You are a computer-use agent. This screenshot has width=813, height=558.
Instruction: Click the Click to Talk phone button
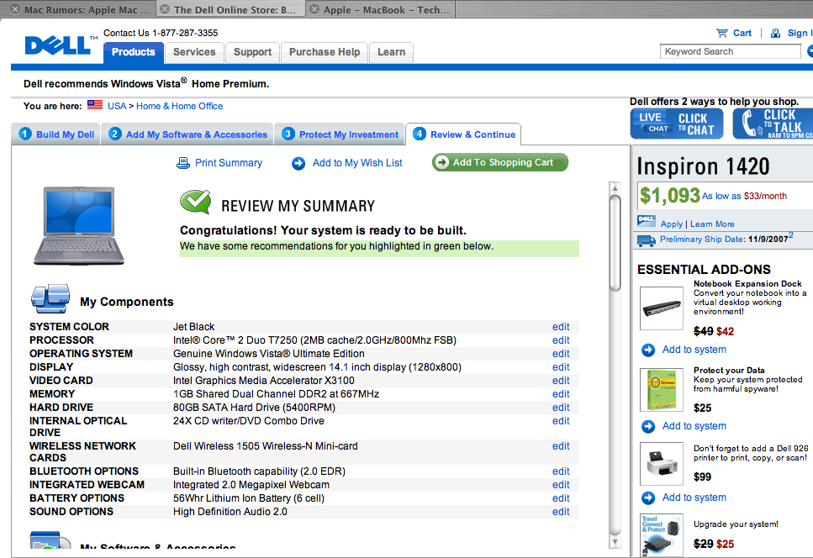click(x=773, y=124)
